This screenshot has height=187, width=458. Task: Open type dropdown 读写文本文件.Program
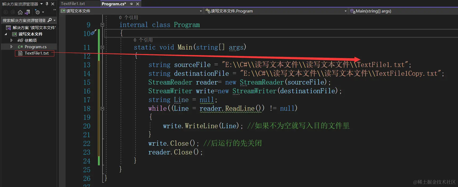pos(276,11)
